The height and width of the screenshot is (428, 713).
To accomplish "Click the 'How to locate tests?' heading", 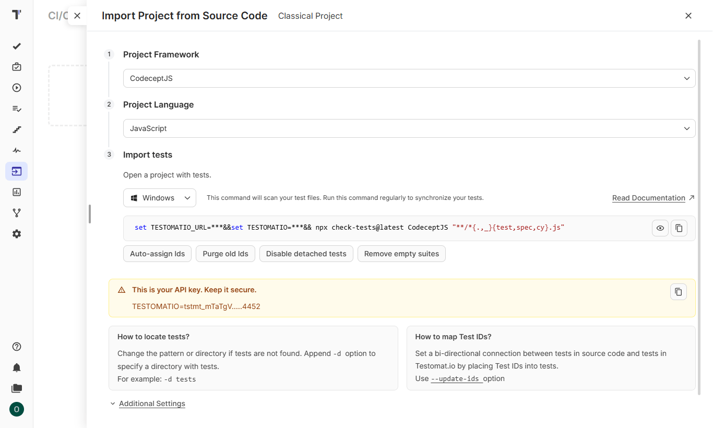I will 153,337.
